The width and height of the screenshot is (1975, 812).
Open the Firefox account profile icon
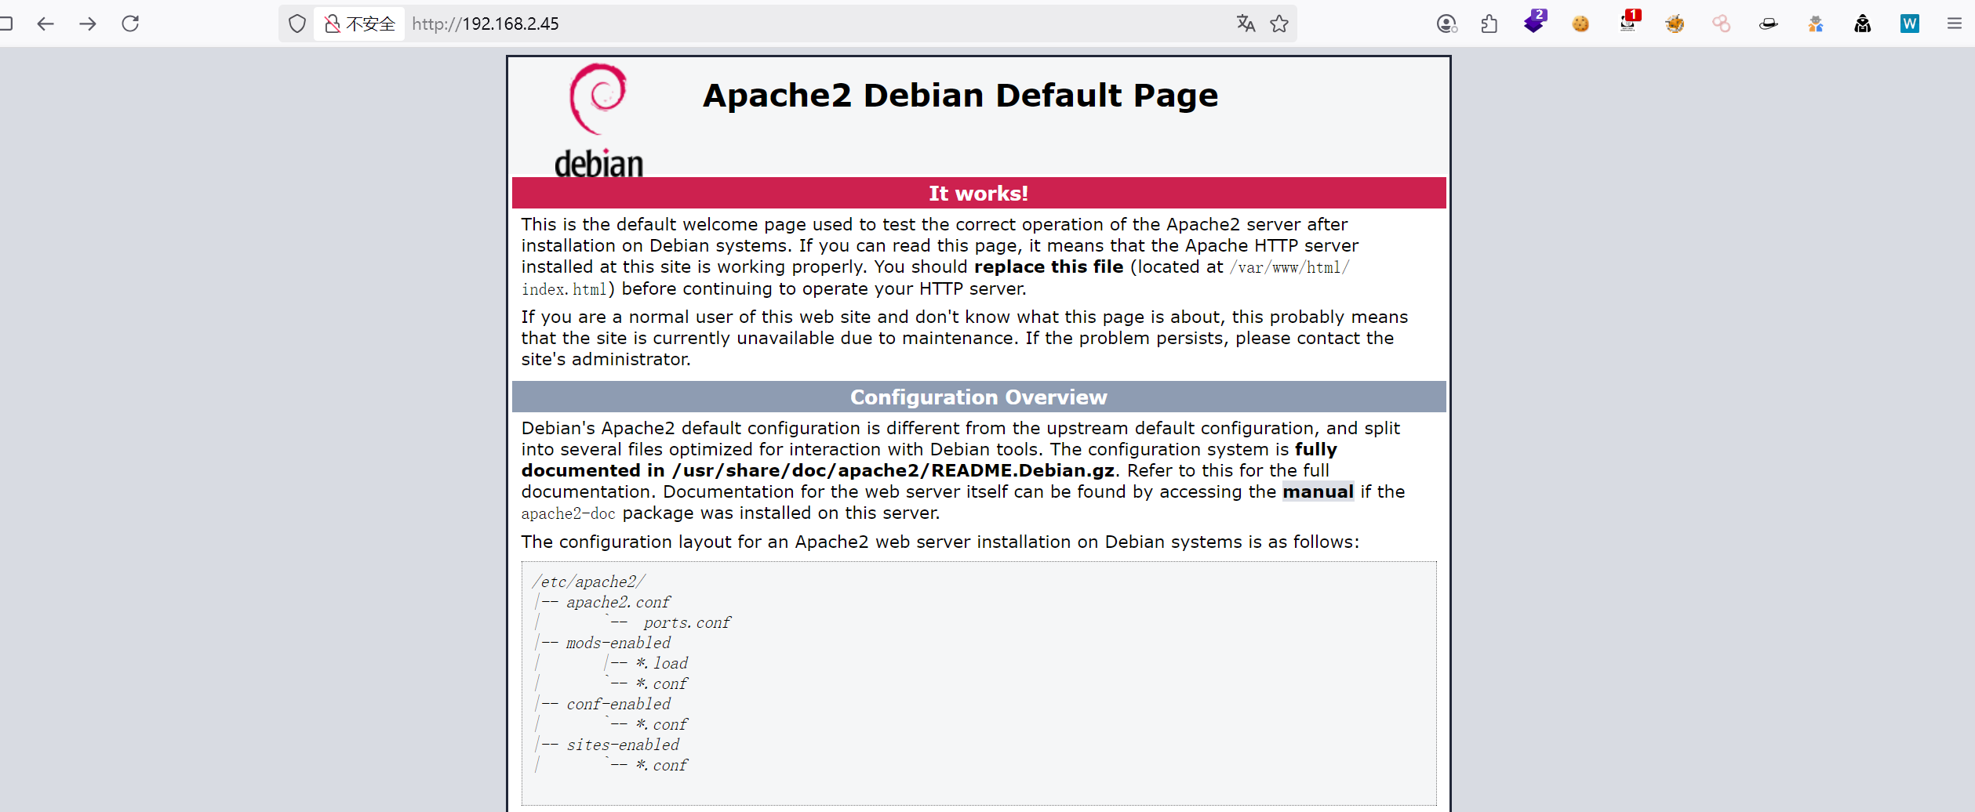pyautogui.click(x=1446, y=24)
